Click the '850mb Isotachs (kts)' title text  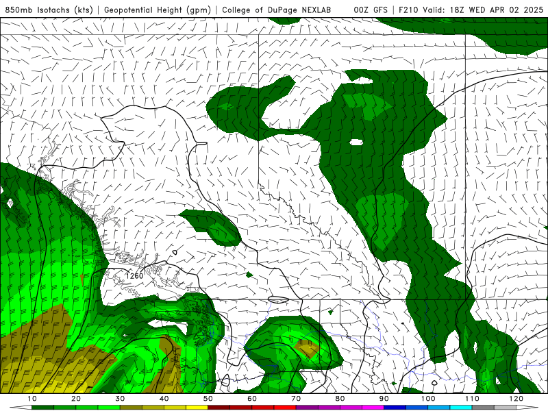point(49,10)
